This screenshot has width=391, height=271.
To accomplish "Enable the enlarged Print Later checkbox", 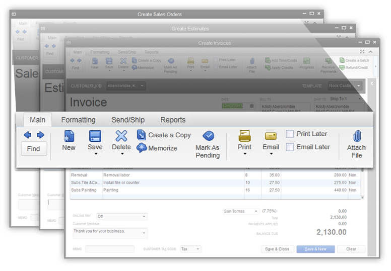I will (290, 134).
